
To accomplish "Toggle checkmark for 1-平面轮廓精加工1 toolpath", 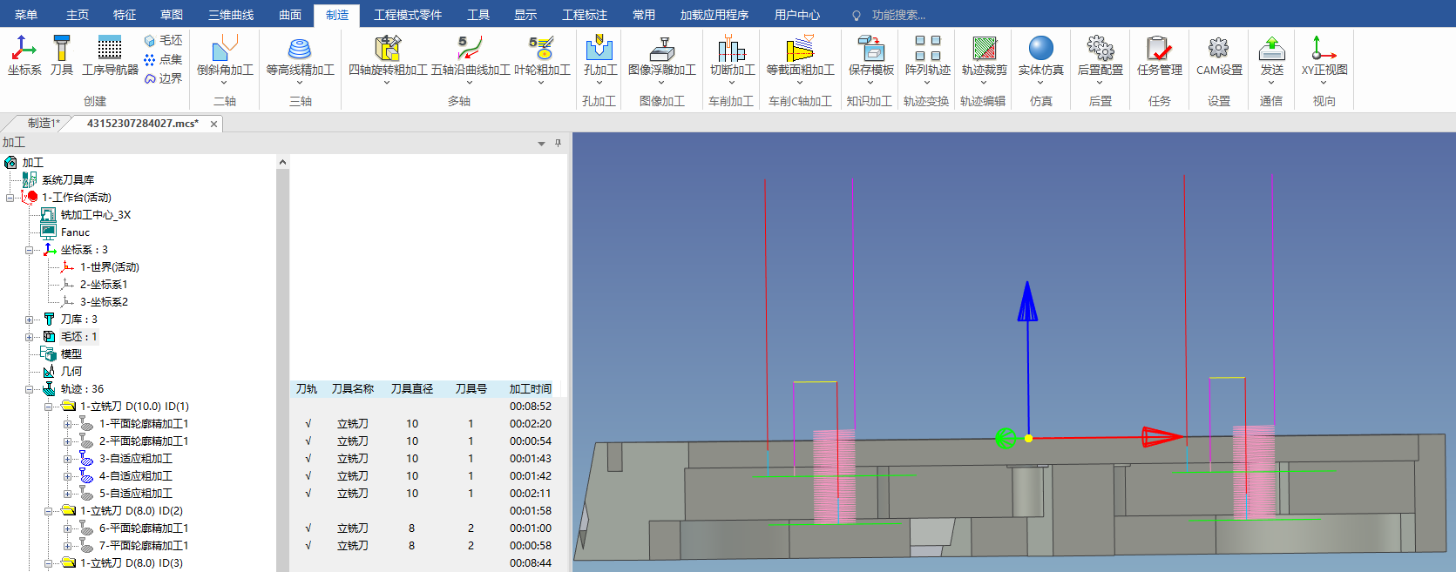I will (308, 424).
